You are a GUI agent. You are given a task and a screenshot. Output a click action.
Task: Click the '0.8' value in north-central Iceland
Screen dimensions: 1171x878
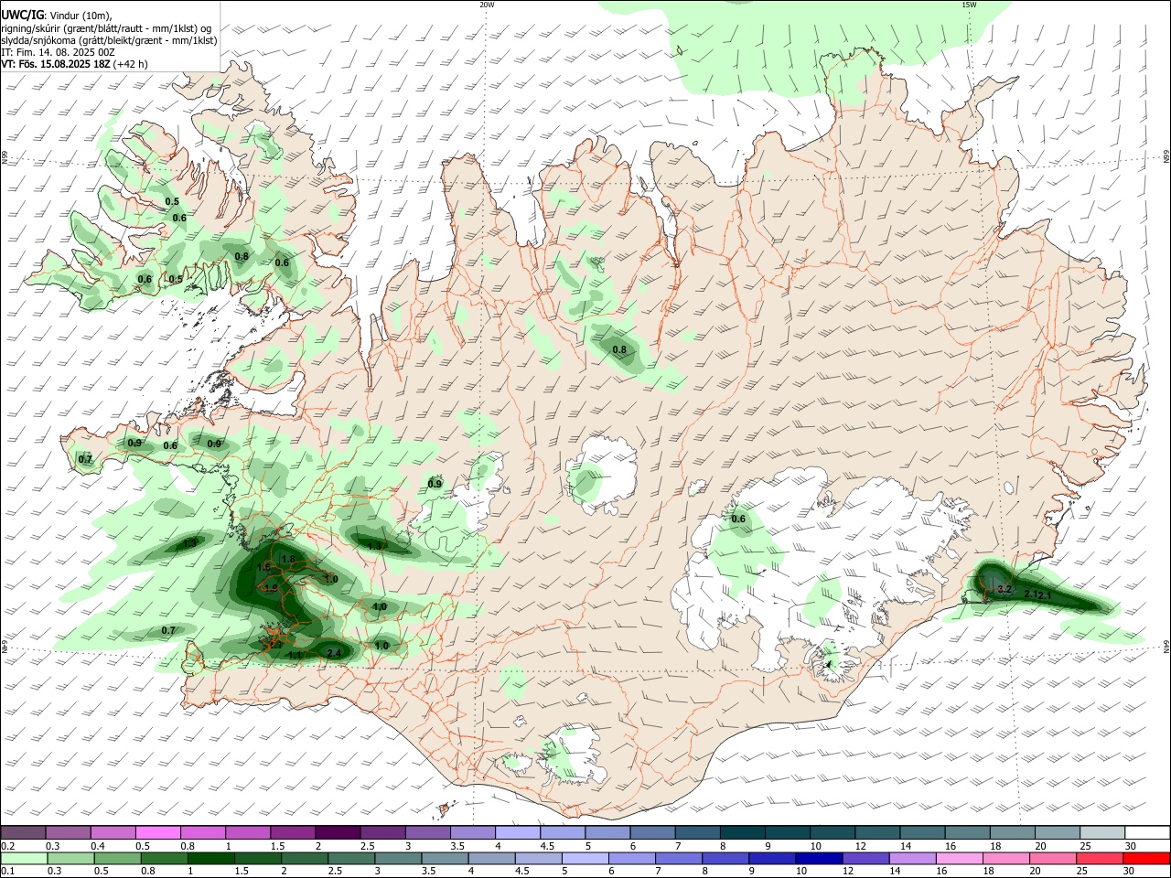pyautogui.click(x=619, y=349)
